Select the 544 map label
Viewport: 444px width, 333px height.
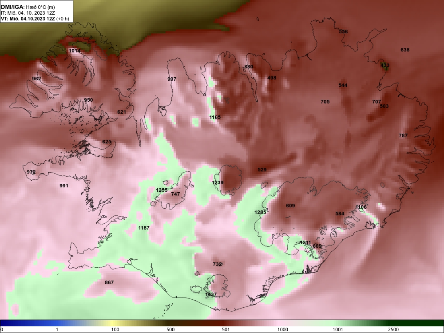[x=343, y=85]
